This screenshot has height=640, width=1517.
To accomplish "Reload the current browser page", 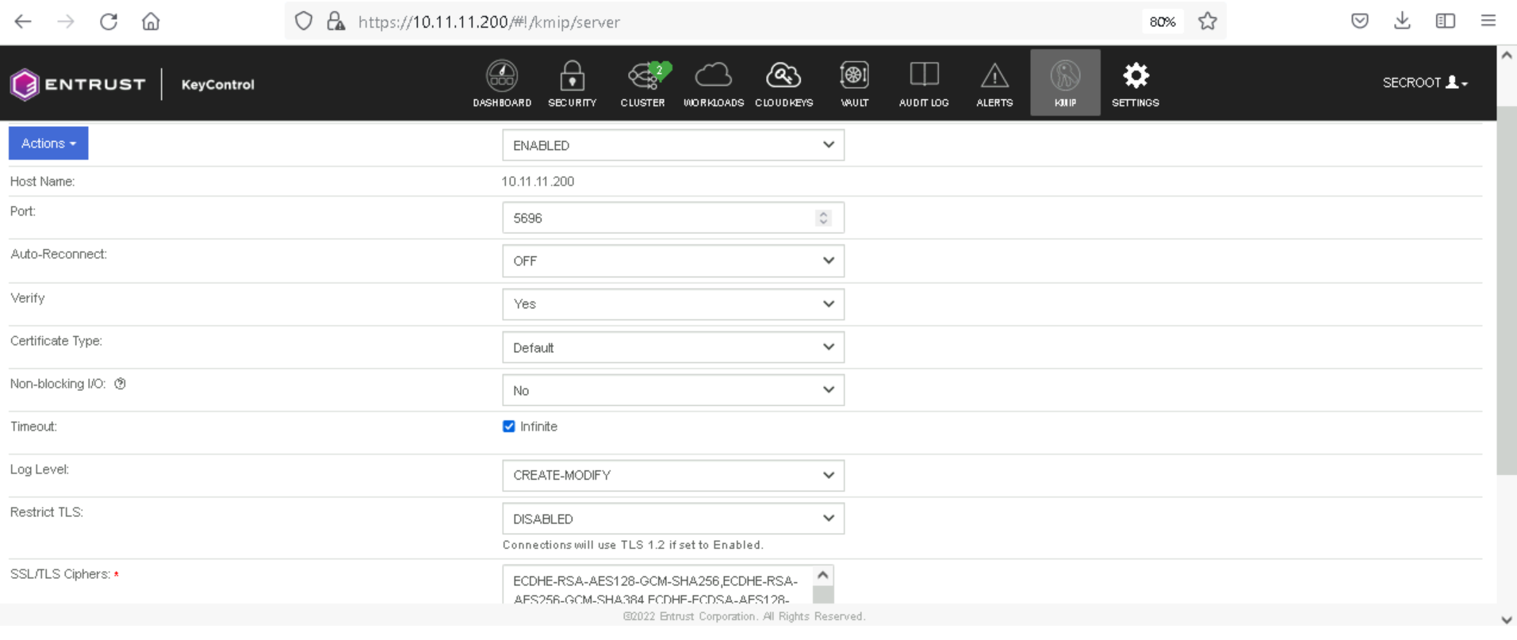I will pos(109,21).
